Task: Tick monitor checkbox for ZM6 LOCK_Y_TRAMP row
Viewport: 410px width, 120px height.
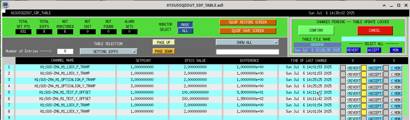Action: [x=386, y=112]
